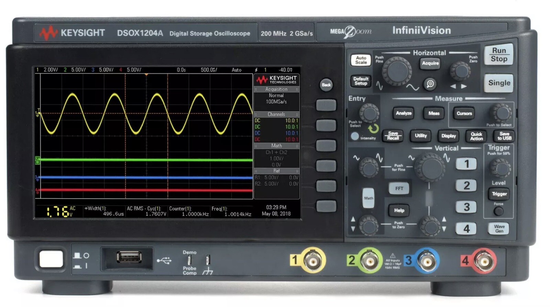This screenshot has height=307, width=550.
Task: Open the Analyze menu
Action: pos(404,113)
